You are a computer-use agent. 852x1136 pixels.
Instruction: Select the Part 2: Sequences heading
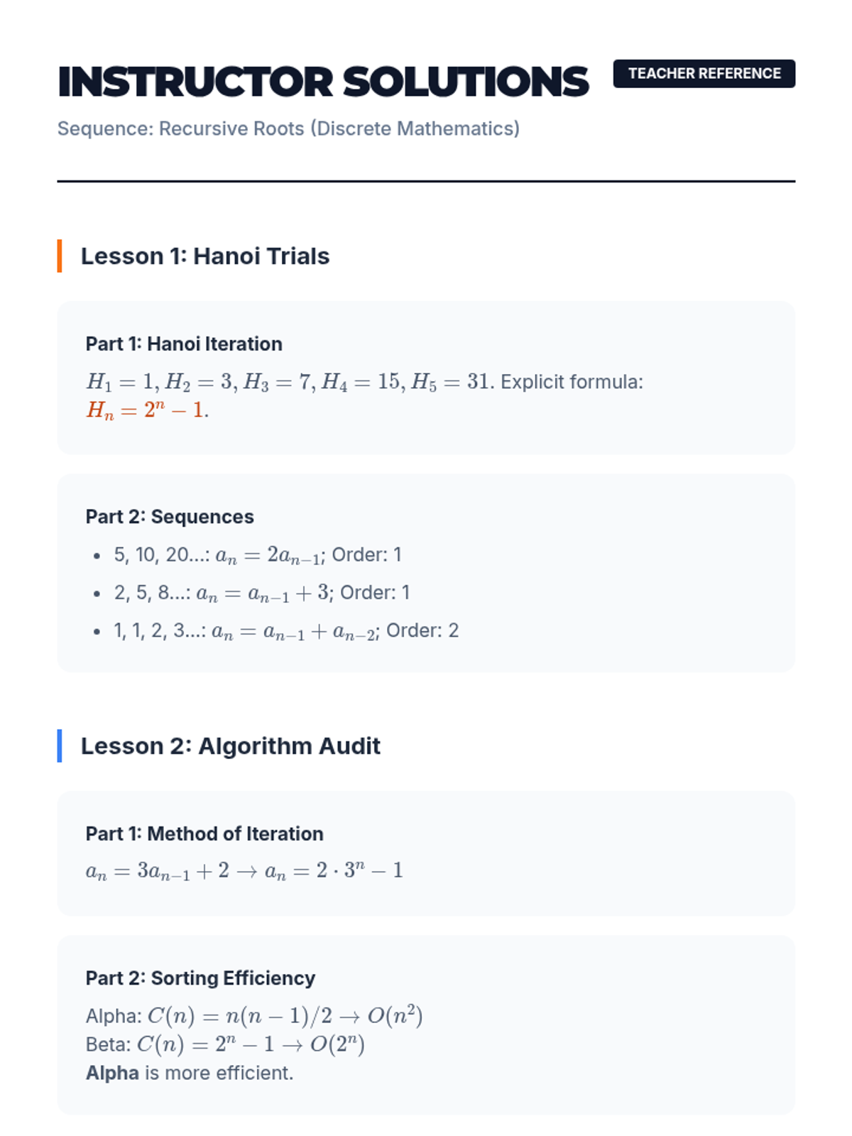(x=170, y=516)
